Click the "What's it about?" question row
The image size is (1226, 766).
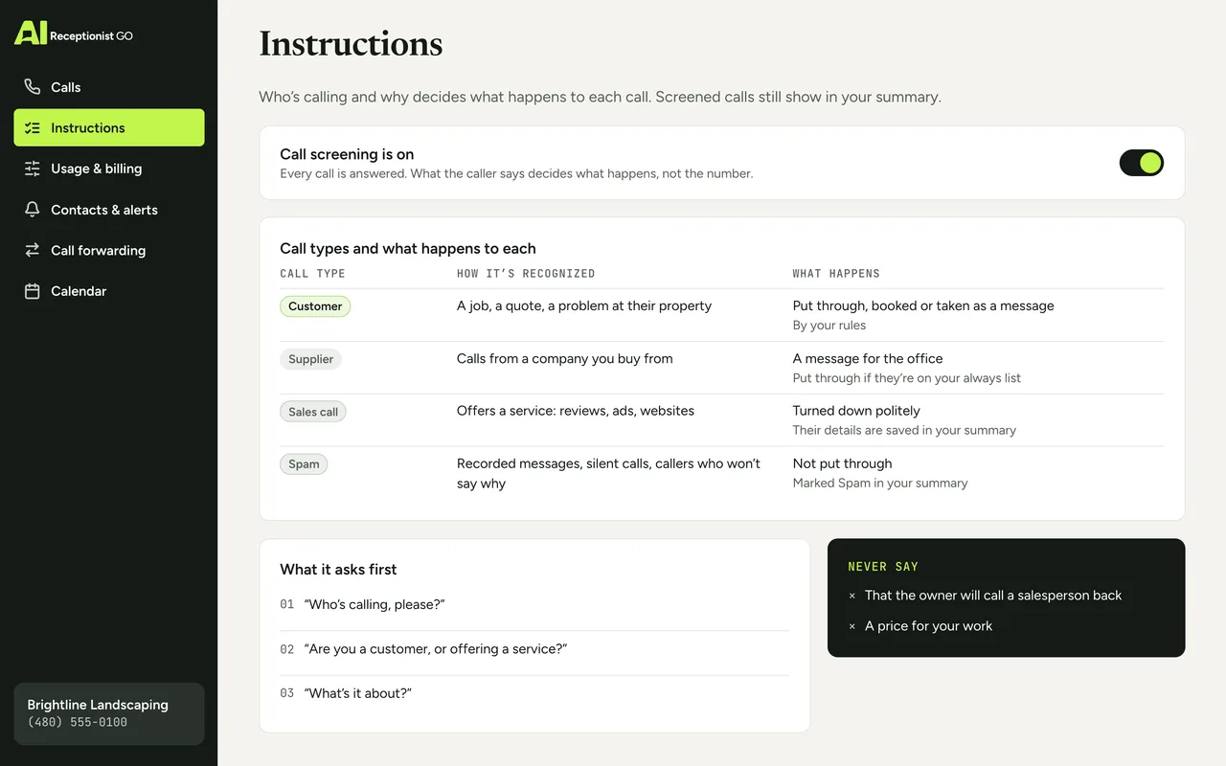(x=534, y=693)
